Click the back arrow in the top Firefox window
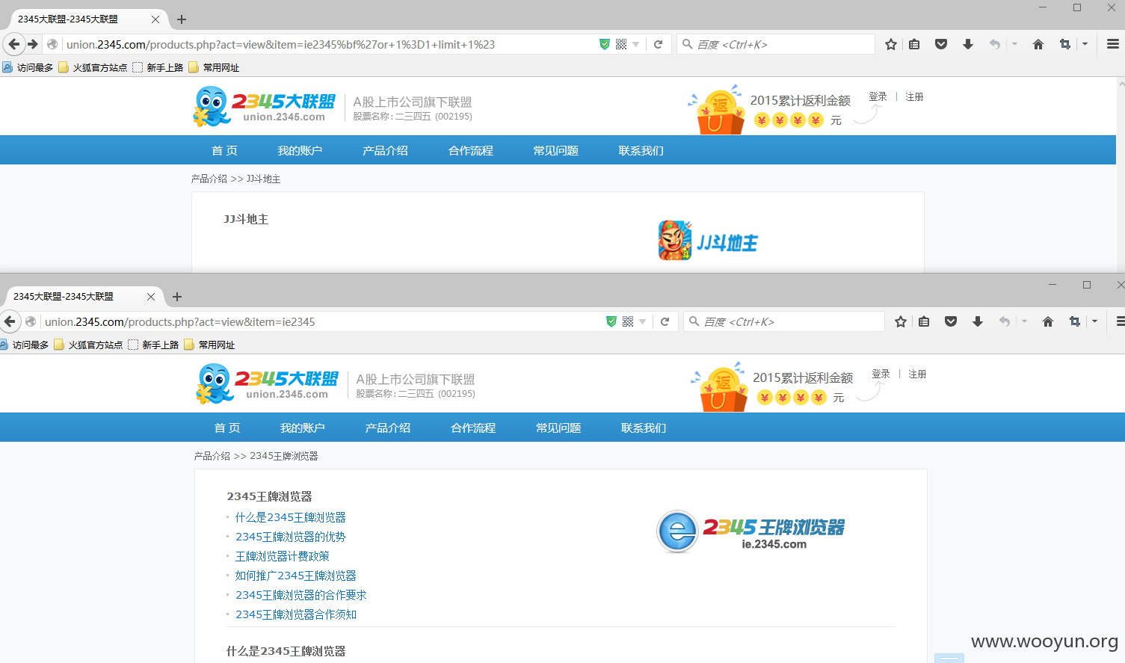Image resolution: width=1125 pixels, height=663 pixels. [x=13, y=44]
